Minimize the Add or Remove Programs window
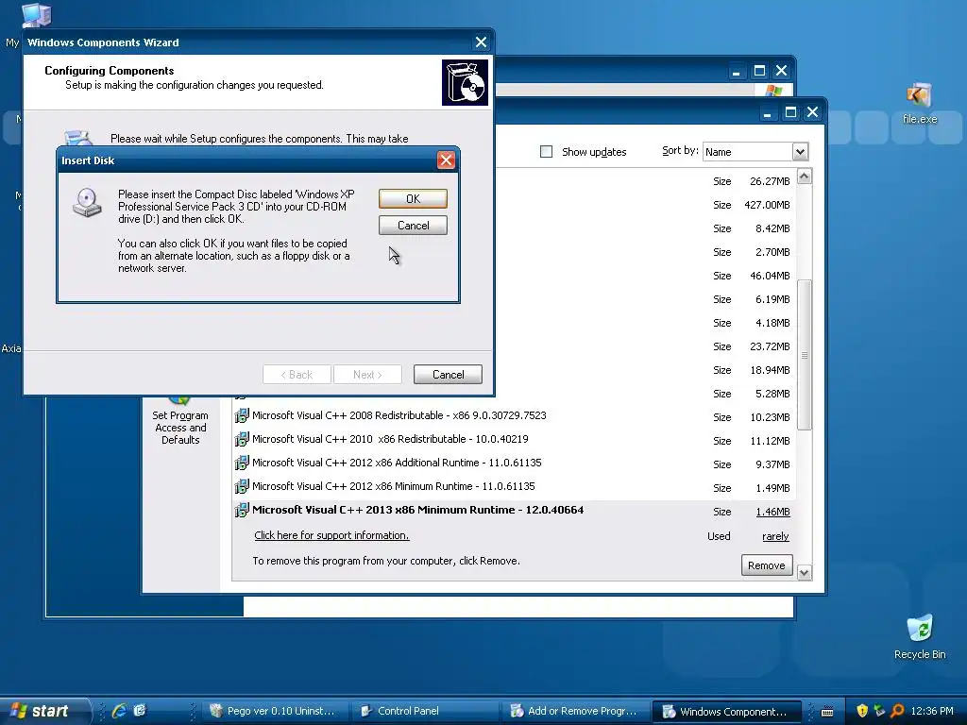The image size is (967, 725). (767, 112)
